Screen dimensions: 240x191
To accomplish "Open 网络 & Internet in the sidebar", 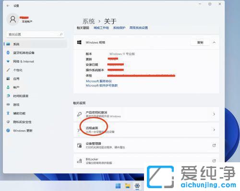I will (x=36, y=61).
